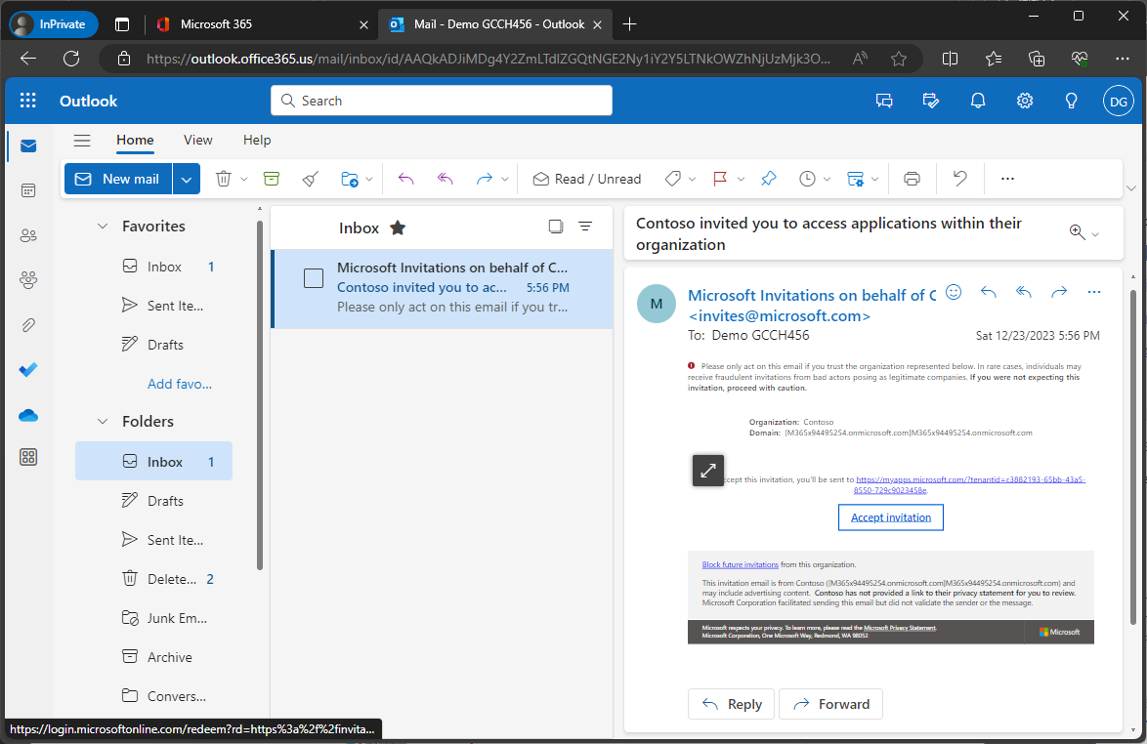Open the Flag dropdown arrow
This screenshot has height=744, width=1147.
pyautogui.click(x=741, y=179)
